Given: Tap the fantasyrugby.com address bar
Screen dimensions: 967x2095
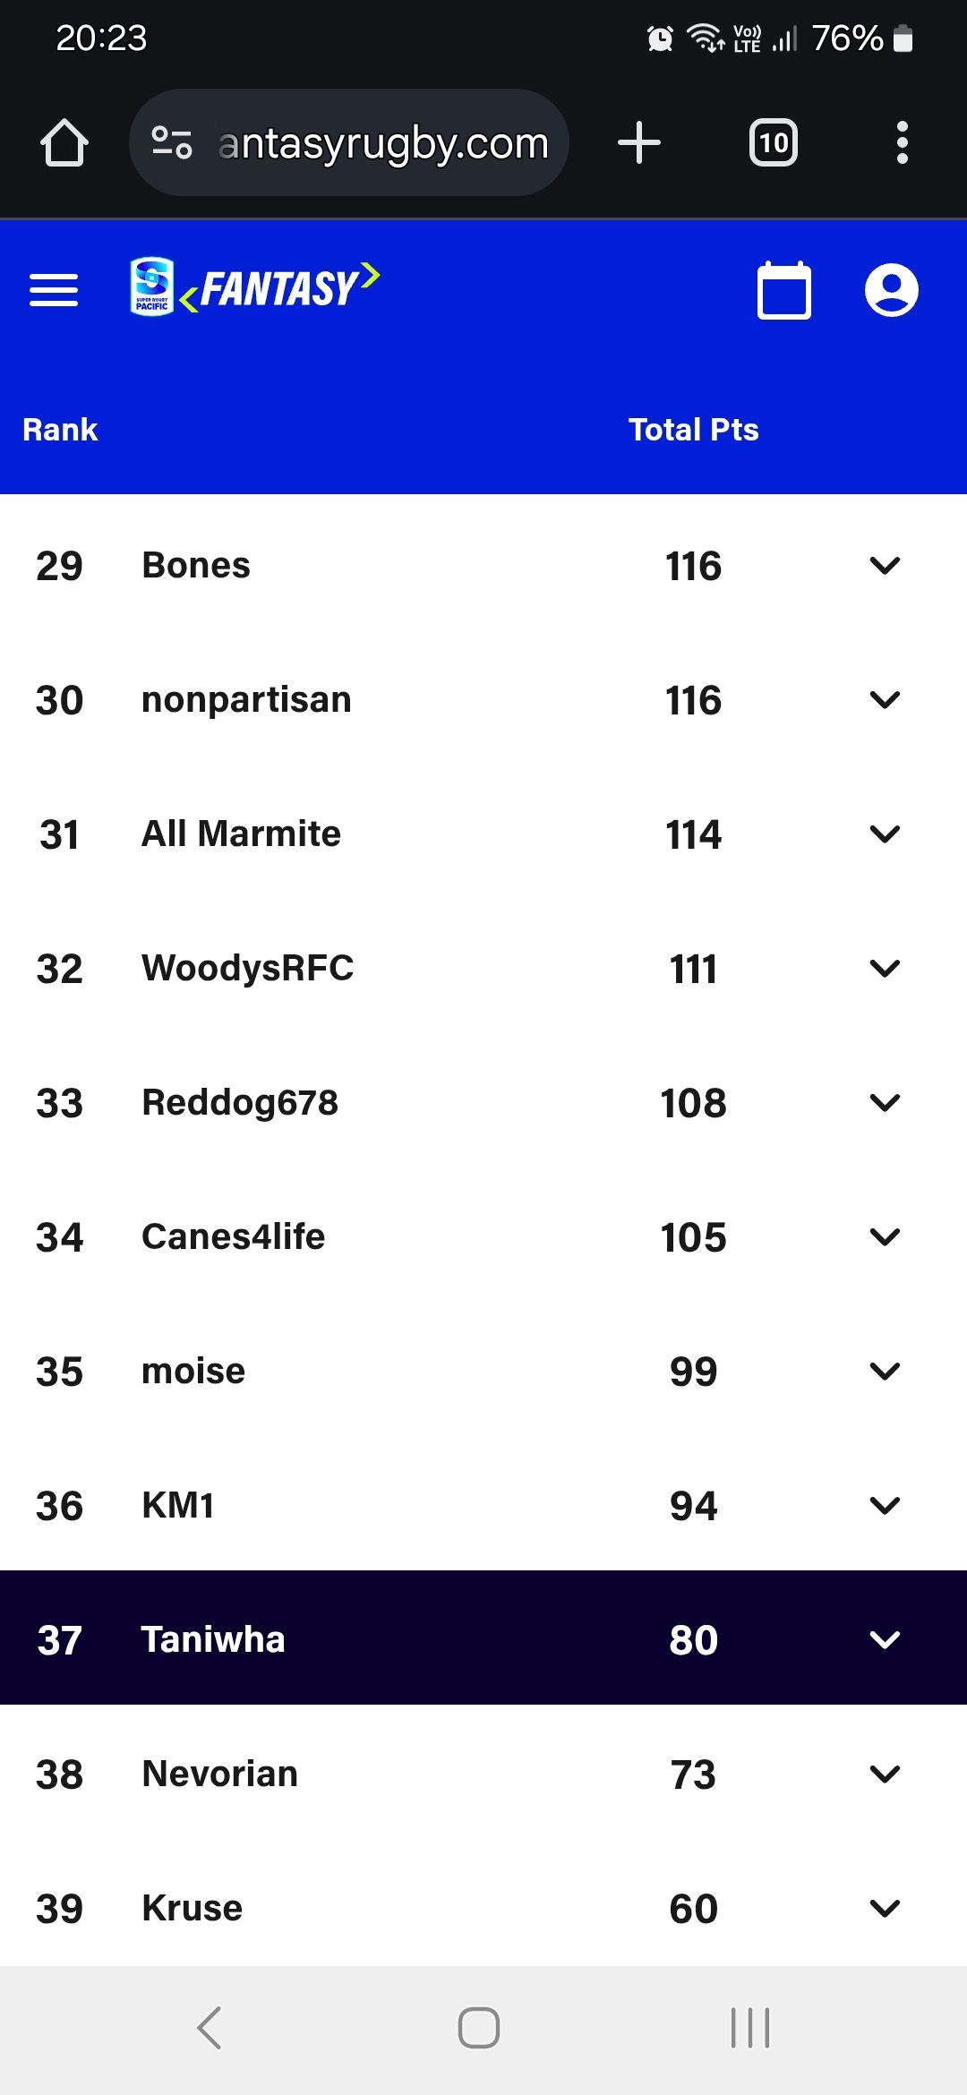Looking at the screenshot, I should [383, 143].
